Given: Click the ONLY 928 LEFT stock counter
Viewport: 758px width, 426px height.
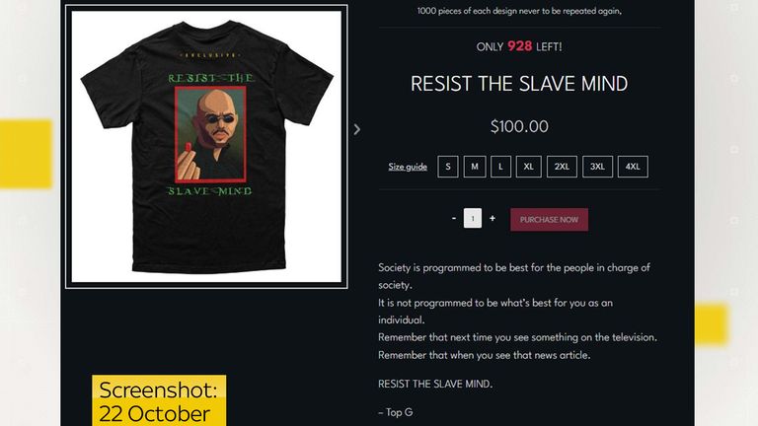Looking at the screenshot, I should [519, 47].
